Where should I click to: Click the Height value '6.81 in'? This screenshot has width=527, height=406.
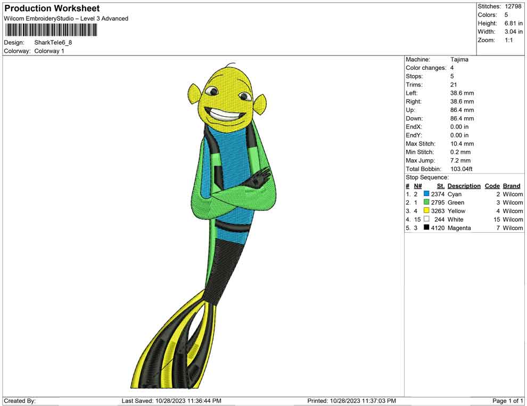click(x=513, y=23)
